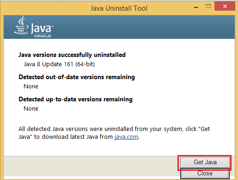Minimize the Java Uninstall Tool window

(x=196, y=7)
